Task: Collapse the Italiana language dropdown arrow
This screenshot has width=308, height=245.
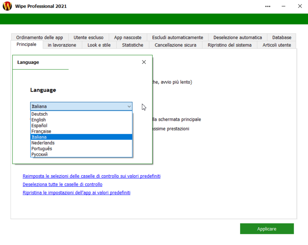Action: [129, 106]
